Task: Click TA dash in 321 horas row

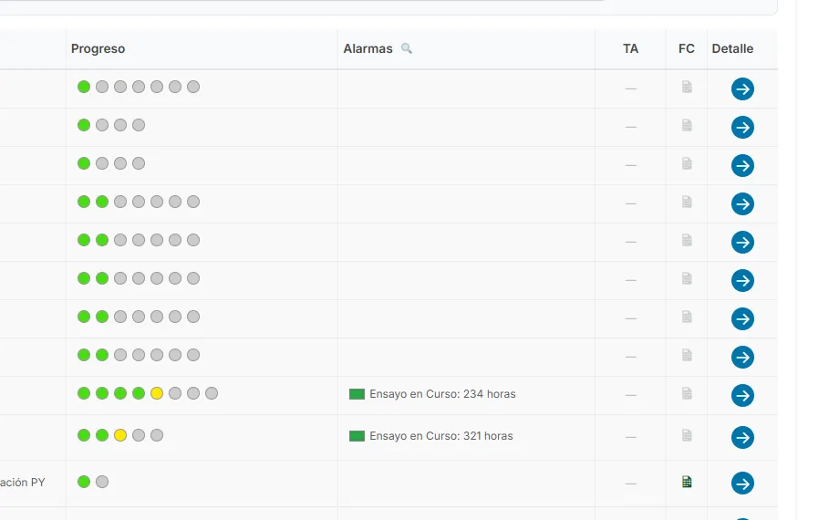Action: [x=631, y=437]
